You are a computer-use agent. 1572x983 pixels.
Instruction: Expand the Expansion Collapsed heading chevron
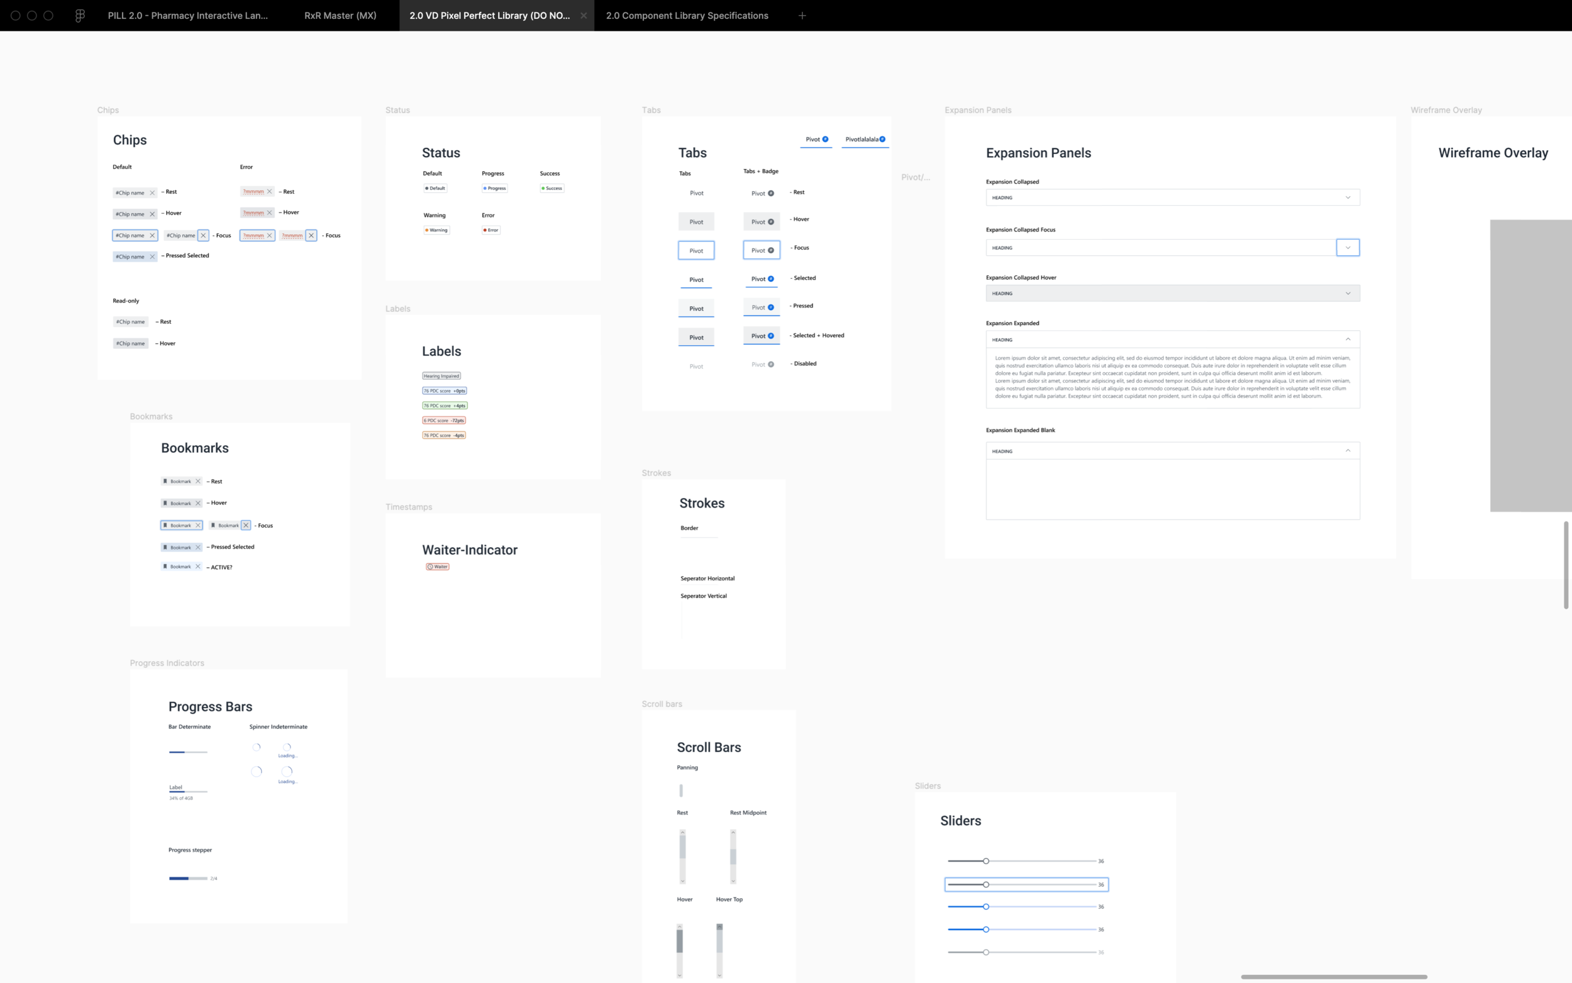(1347, 197)
